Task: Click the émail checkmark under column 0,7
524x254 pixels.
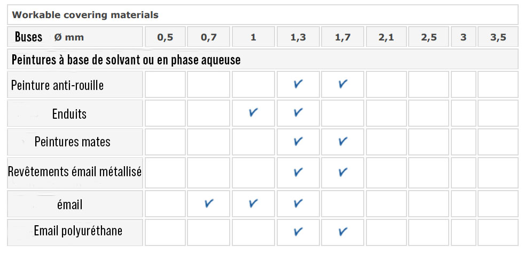Action: point(209,203)
